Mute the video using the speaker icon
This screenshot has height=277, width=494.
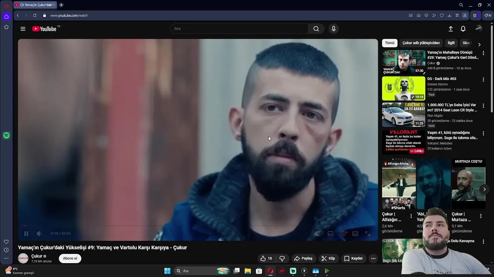tap(39, 234)
